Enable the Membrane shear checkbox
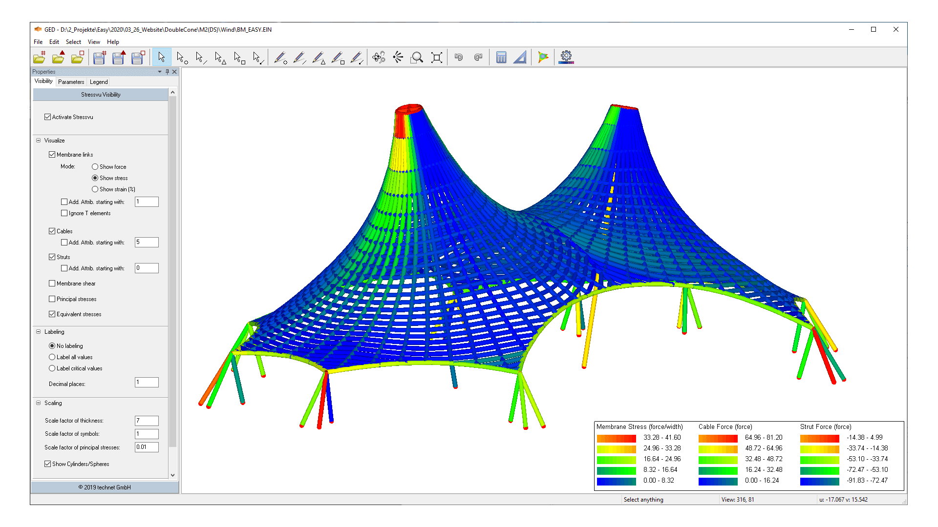The image size is (938, 527). click(52, 283)
